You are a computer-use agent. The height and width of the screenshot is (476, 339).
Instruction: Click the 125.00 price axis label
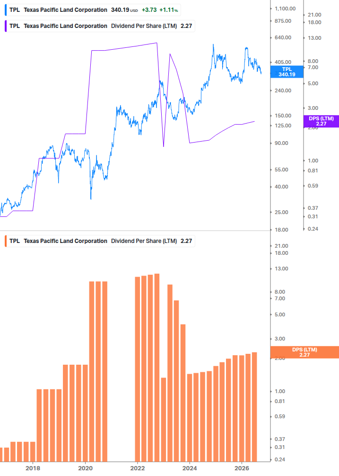coord(283,126)
